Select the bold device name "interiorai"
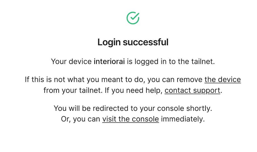The image size is (257, 152). [109, 61]
